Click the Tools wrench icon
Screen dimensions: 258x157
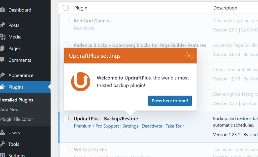pyautogui.click(x=3, y=144)
